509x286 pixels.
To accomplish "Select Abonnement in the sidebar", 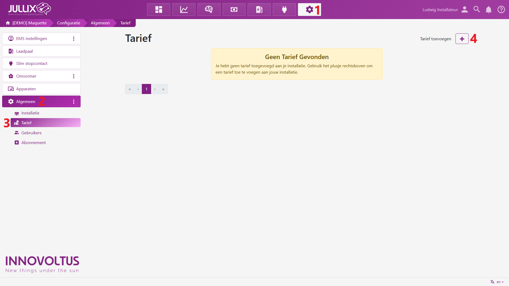I will 33,142.
